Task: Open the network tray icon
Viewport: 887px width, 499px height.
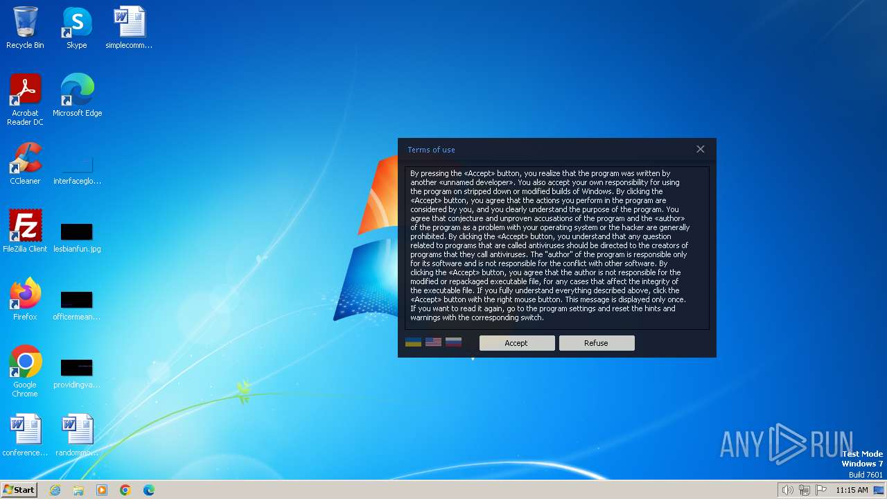Action: [805, 490]
